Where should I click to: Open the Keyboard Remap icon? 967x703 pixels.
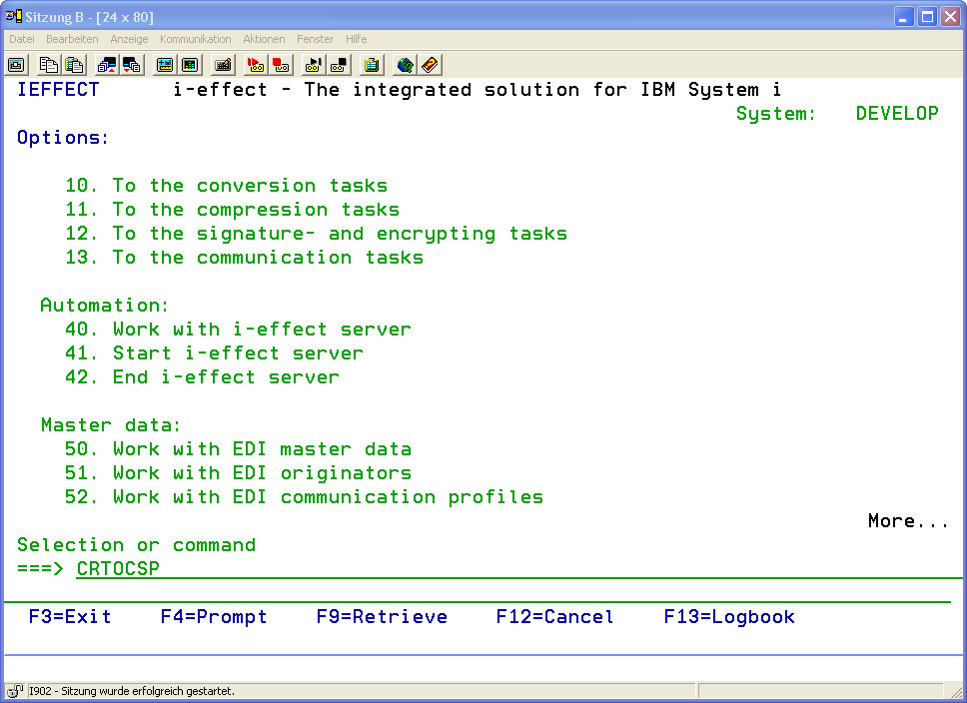click(x=223, y=65)
